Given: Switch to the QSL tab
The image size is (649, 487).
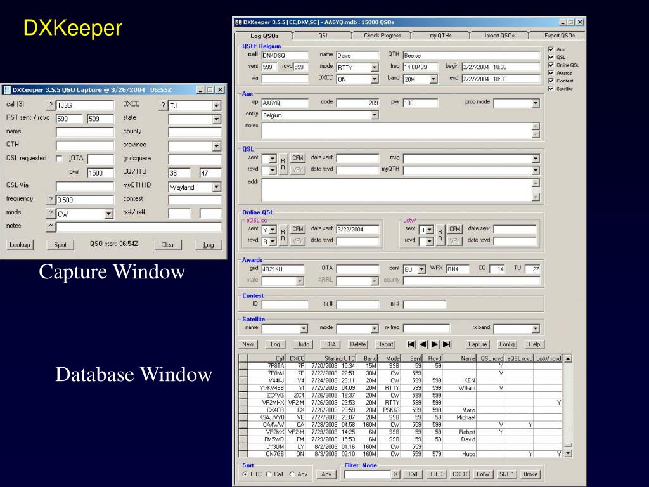Looking at the screenshot, I should coord(323,36).
